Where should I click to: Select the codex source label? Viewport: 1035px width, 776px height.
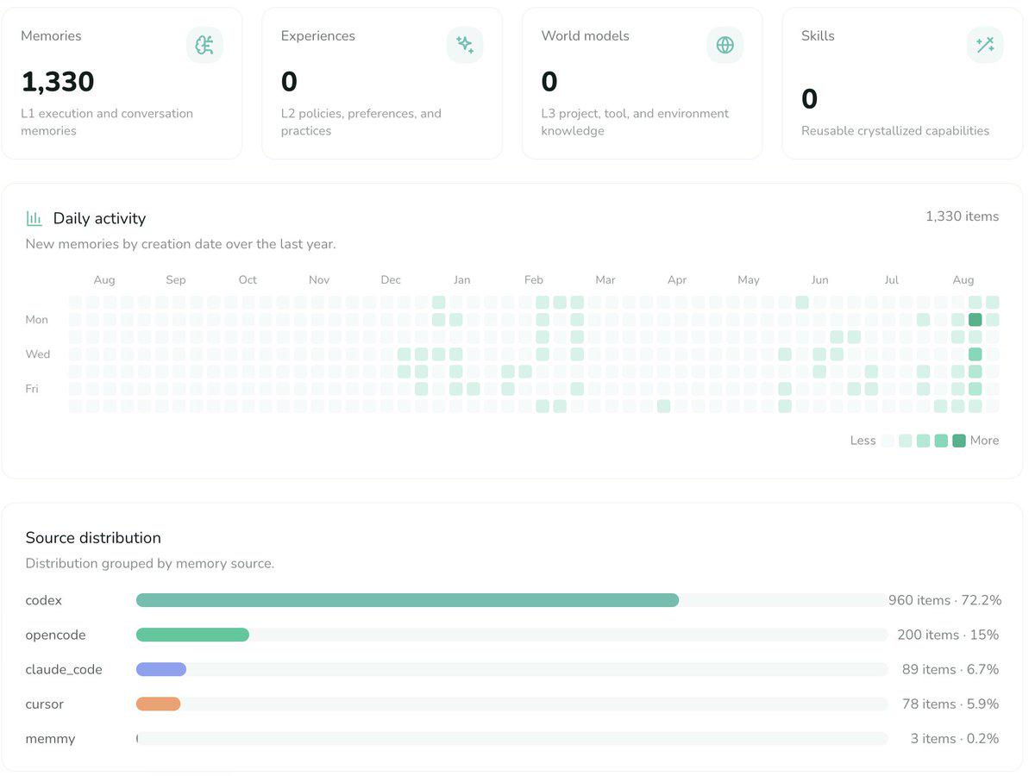click(44, 600)
